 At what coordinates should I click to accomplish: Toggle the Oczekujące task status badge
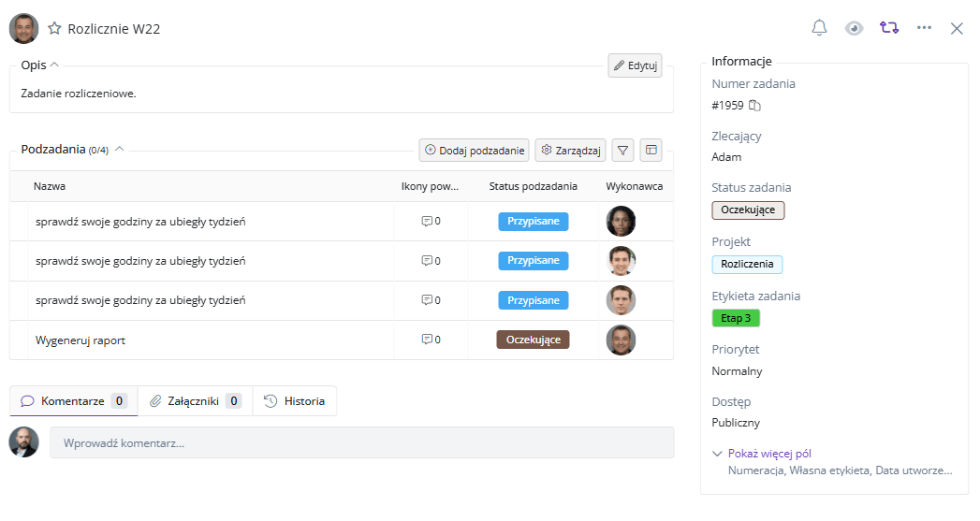click(748, 210)
